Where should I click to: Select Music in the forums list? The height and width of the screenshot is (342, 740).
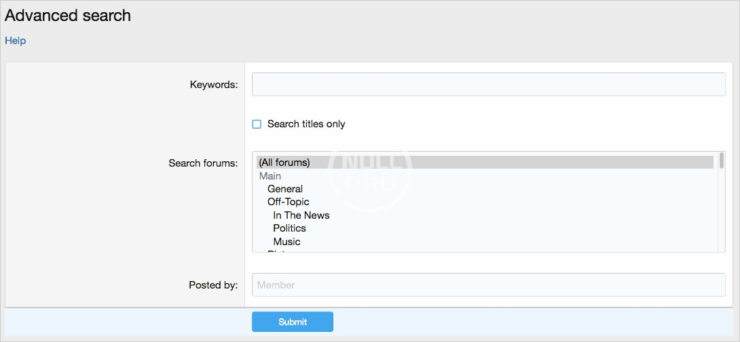pyautogui.click(x=286, y=242)
